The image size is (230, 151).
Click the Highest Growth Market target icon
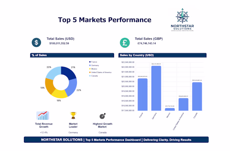pos(103,116)
